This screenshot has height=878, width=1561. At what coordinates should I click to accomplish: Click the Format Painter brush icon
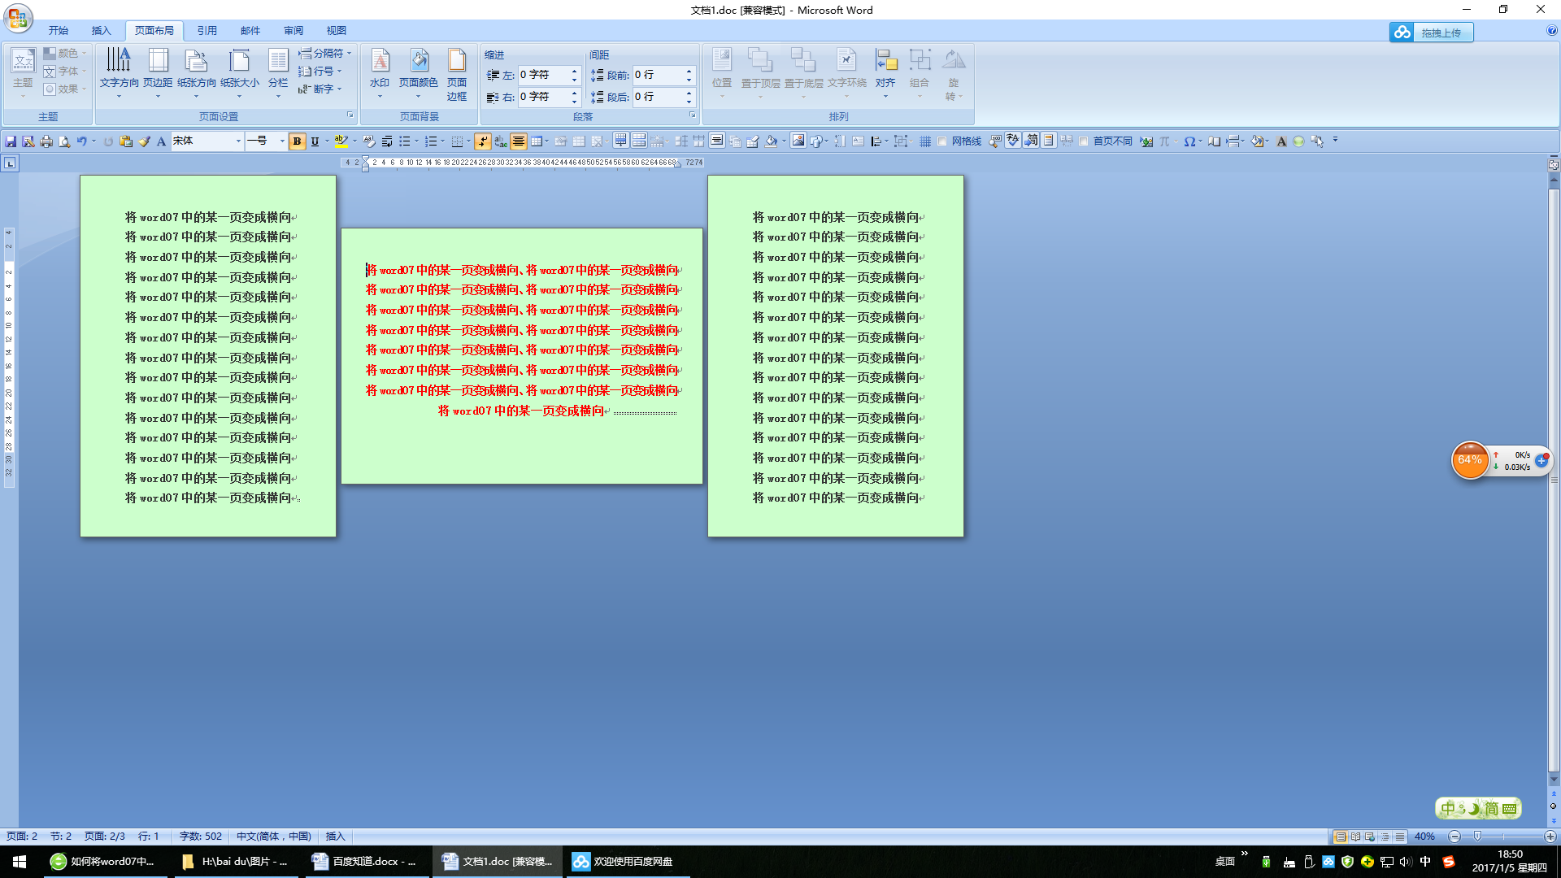coord(144,141)
